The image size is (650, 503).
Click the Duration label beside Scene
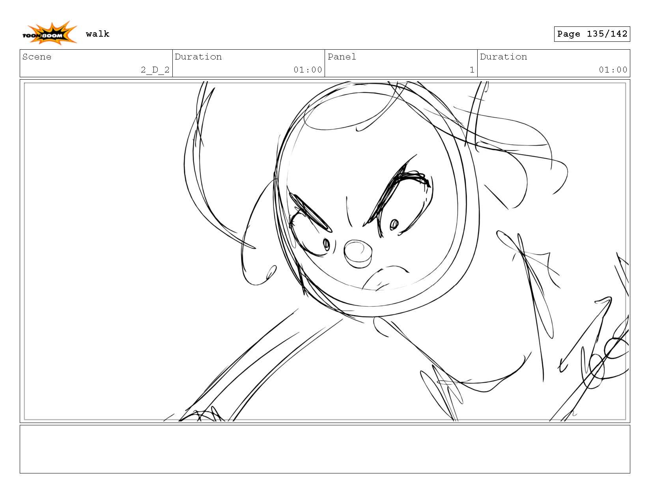[198, 57]
